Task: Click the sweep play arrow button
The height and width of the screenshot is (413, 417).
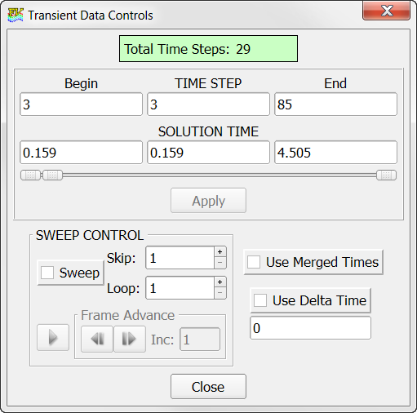Action: coord(53,337)
